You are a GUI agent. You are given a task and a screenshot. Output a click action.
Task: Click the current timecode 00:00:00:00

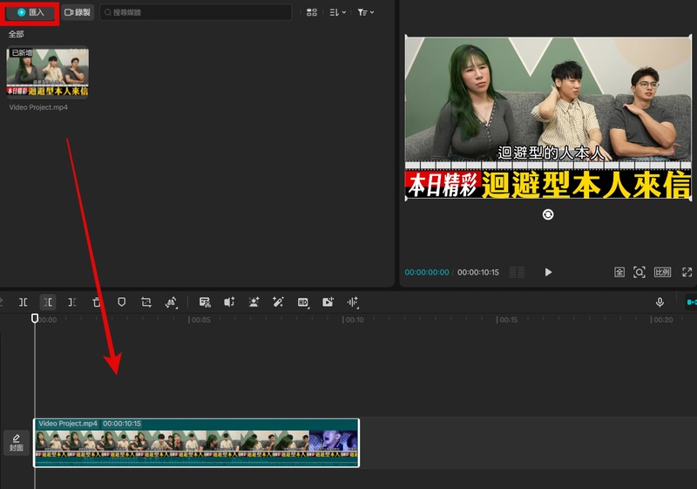tap(427, 272)
